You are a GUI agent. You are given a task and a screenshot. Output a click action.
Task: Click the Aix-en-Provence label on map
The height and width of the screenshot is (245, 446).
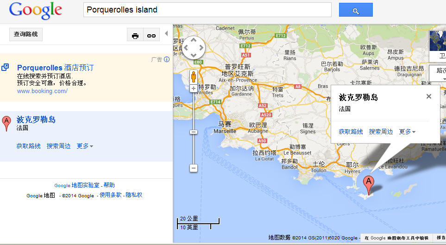[238, 80]
